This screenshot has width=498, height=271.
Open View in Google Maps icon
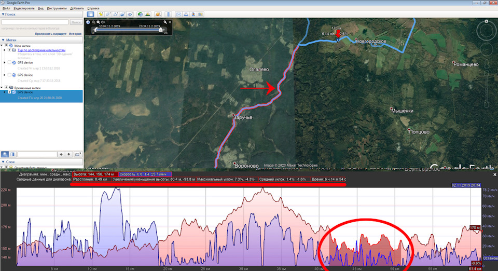pyautogui.click(x=200, y=15)
